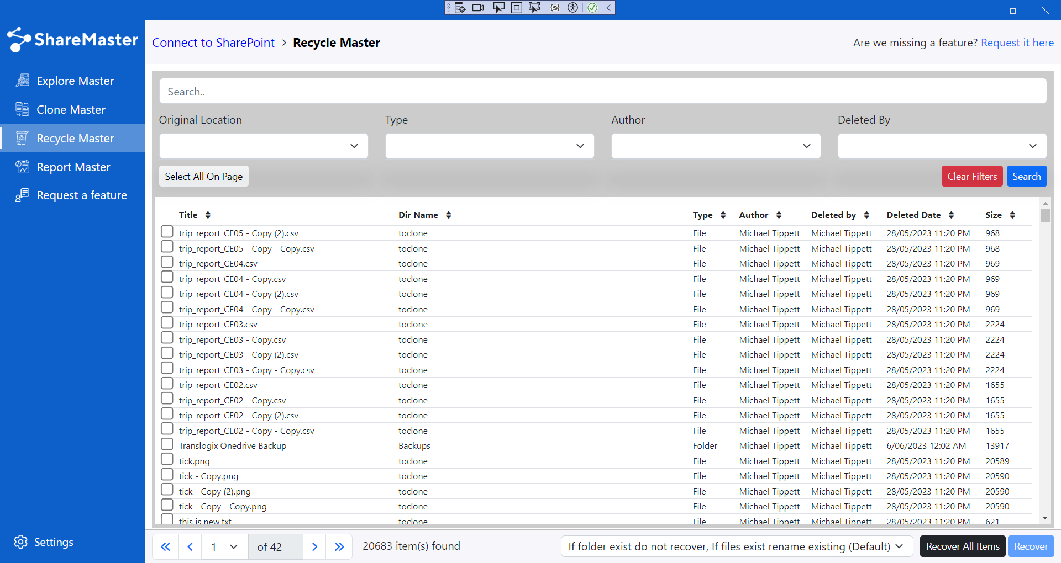Check tick.png row checkbox
This screenshot has height=563, width=1061.
pos(167,459)
